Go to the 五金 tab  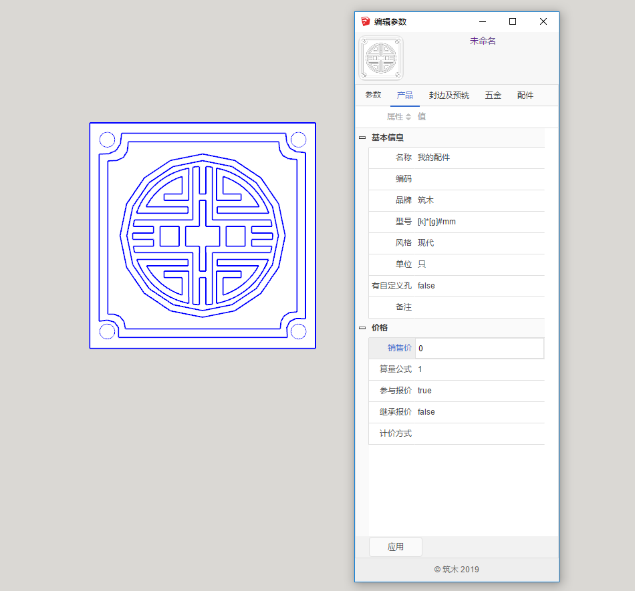tap(493, 95)
